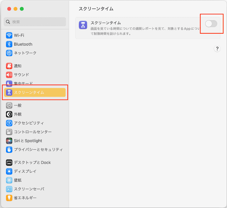Image resolution: width=227 pixels, height=208 pixels.
Task: Open the help question mark button
Action: (x=217, y=49)
